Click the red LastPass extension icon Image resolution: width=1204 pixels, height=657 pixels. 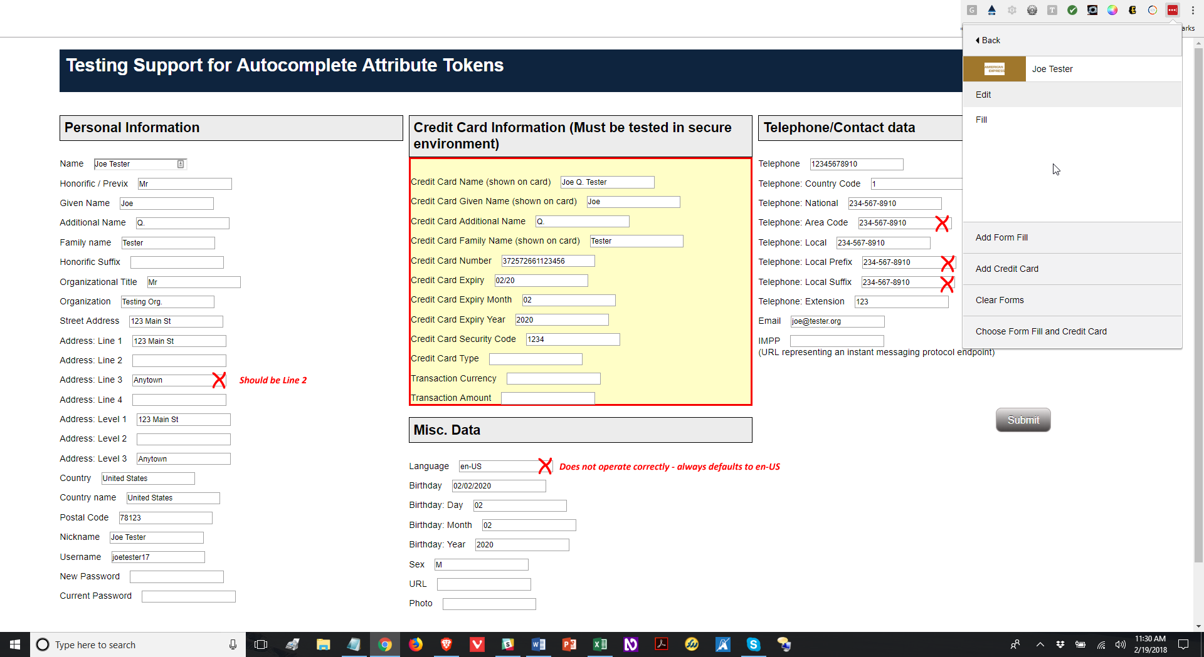(1172, 10)
